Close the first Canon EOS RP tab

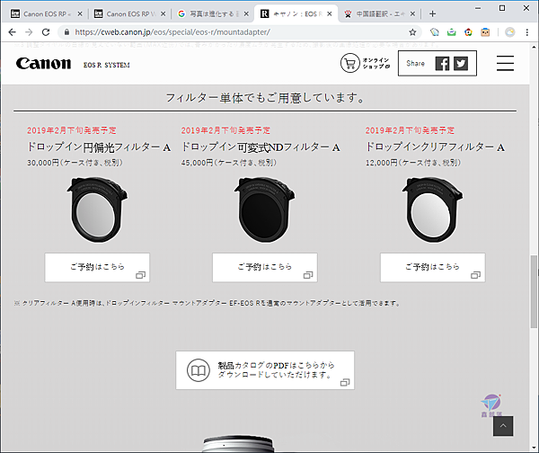[80, 13]
